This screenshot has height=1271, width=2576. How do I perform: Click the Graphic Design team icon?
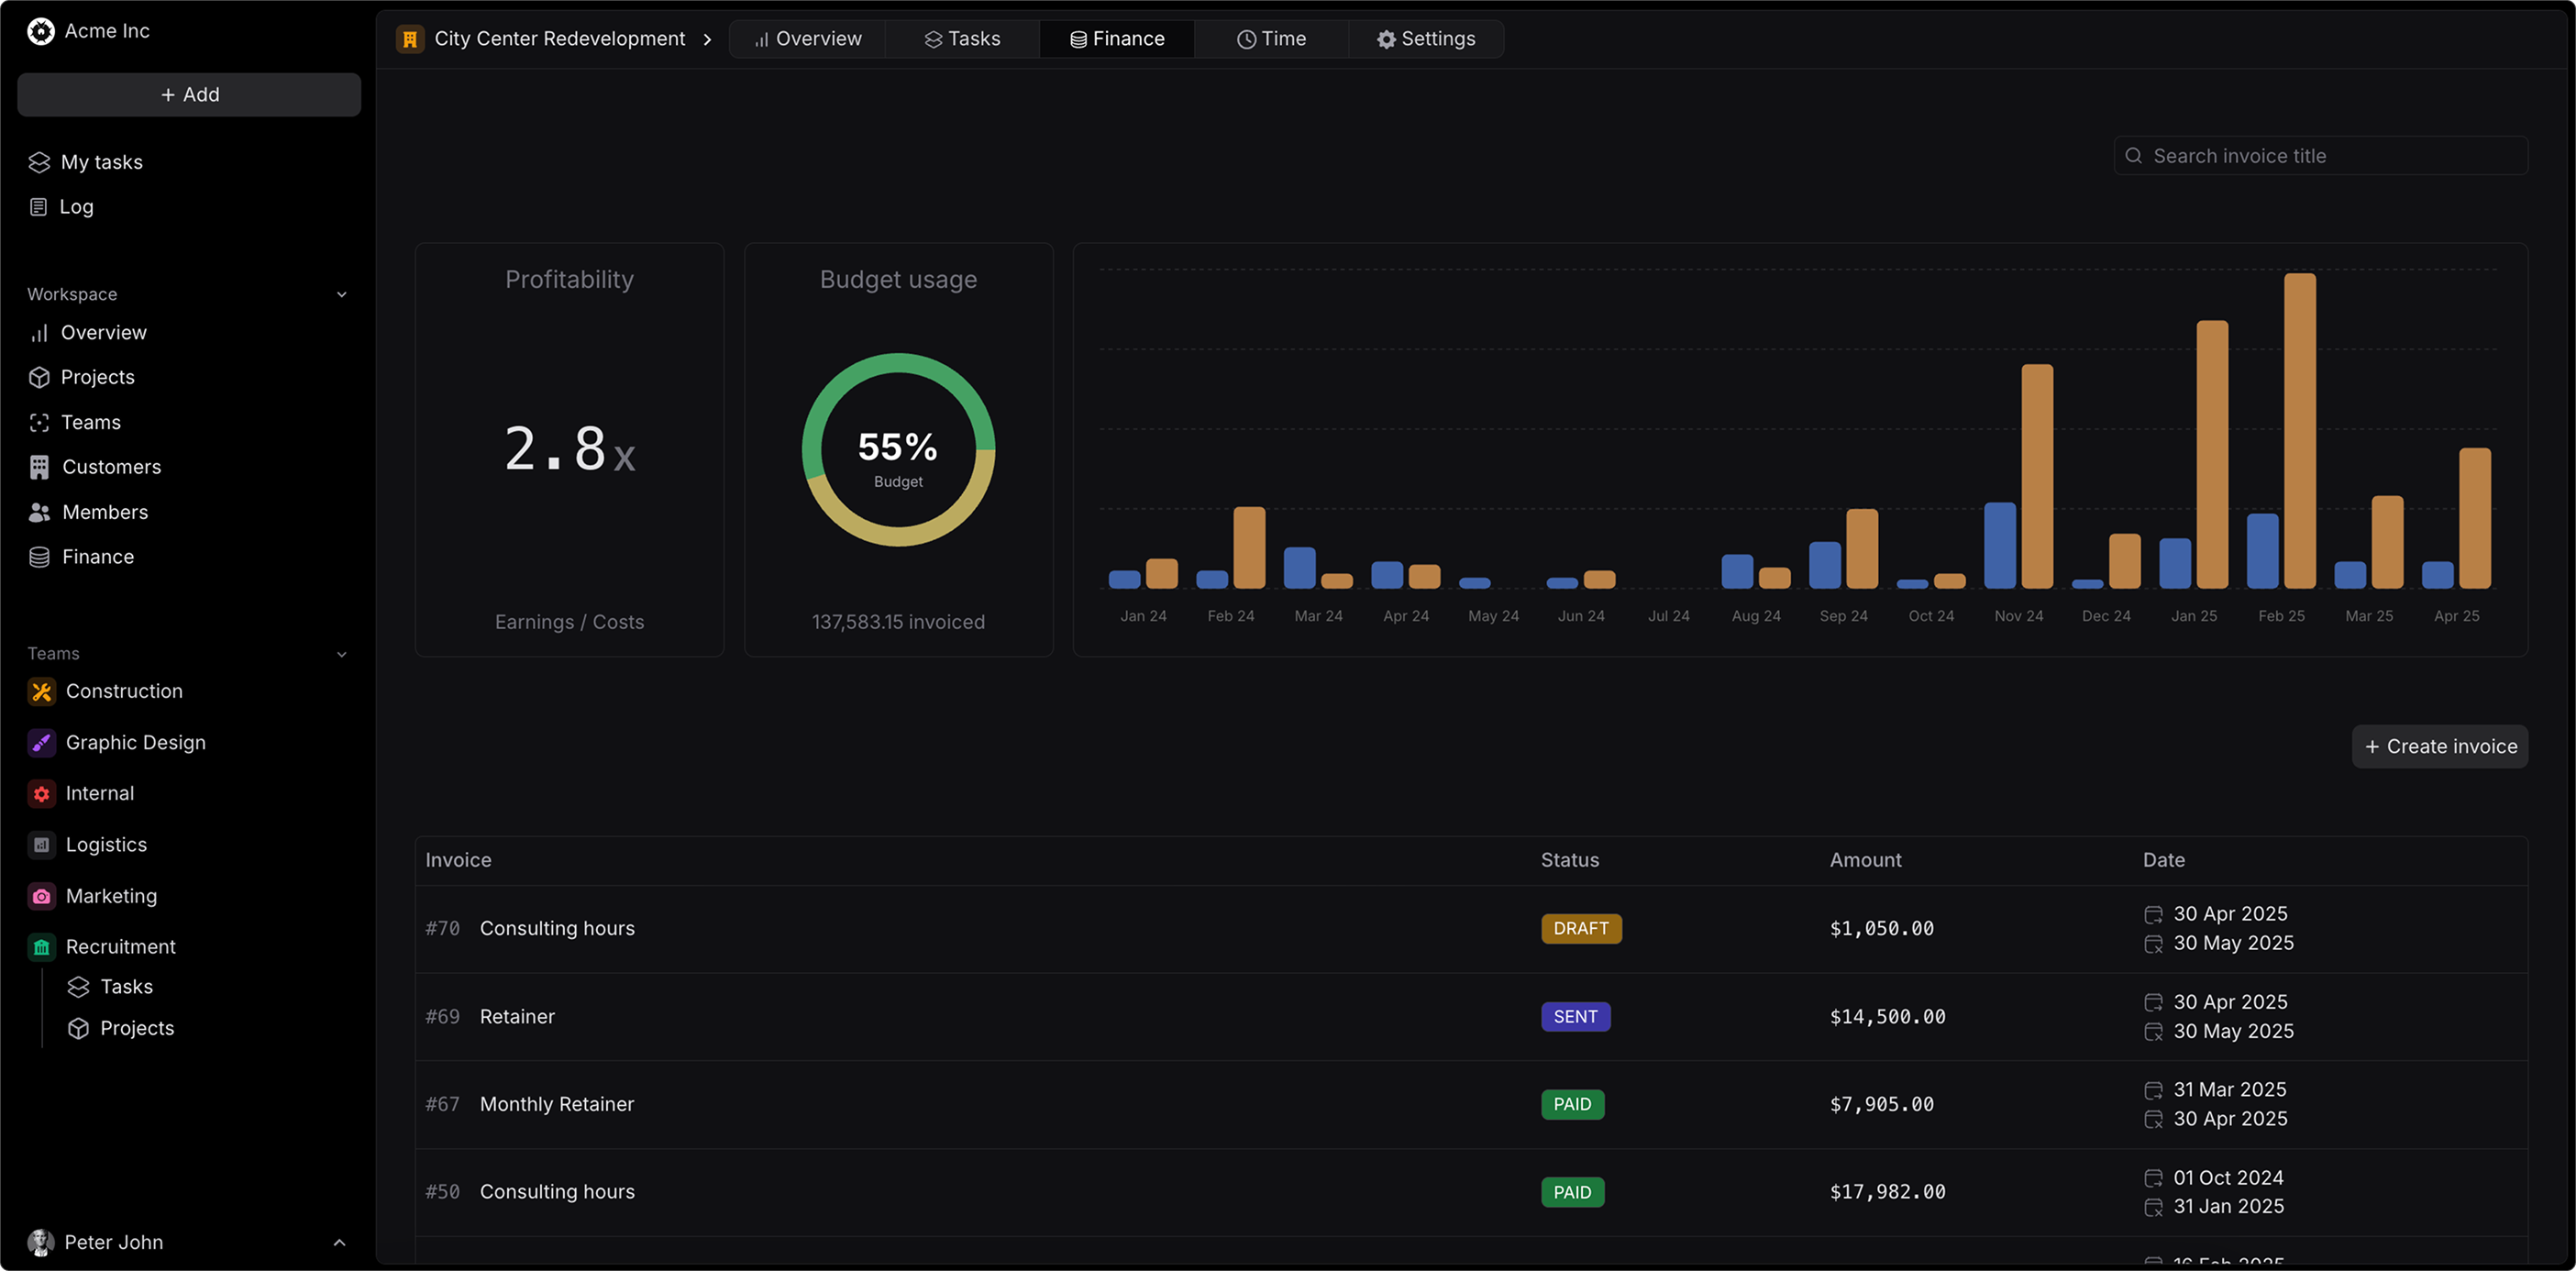(41, 742)
